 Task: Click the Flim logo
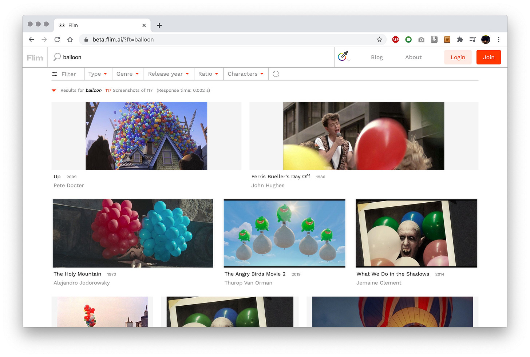35,57
